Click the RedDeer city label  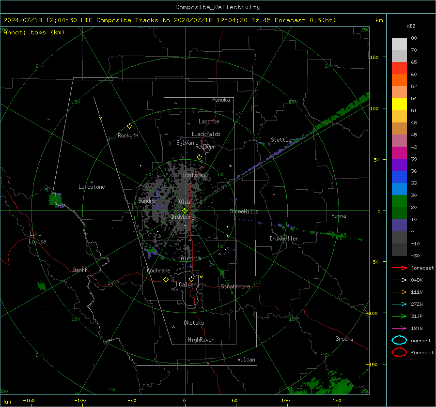205,147
